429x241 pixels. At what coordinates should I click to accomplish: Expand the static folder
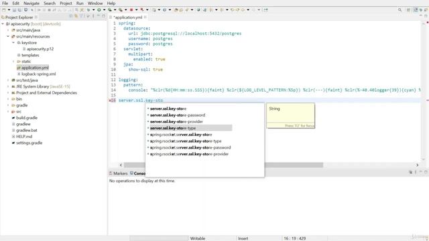[x=13, y=62]
